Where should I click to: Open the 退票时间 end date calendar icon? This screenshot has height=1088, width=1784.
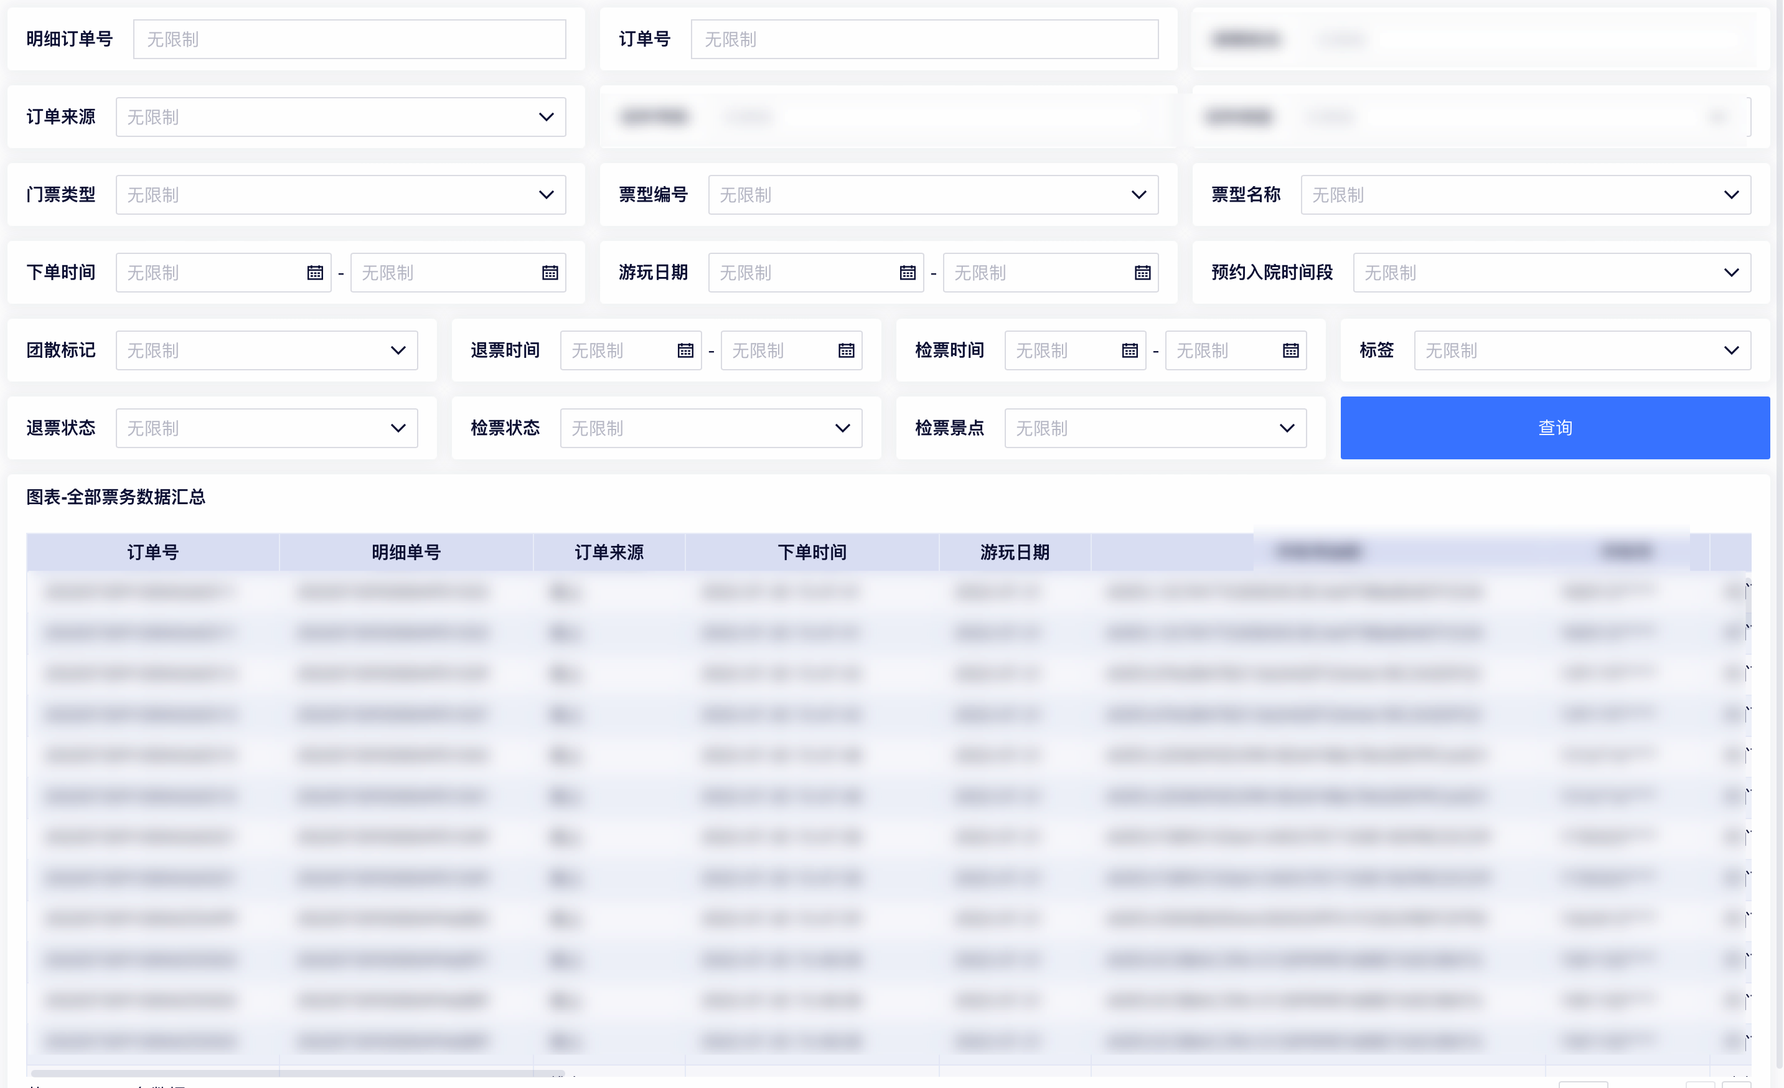pos(846,351)
